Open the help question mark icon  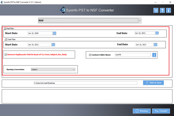click(162, 10)
